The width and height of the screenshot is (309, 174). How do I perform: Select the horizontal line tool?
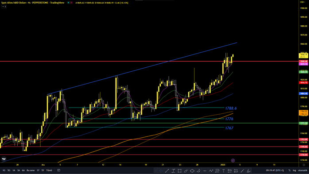coord(205,171)
